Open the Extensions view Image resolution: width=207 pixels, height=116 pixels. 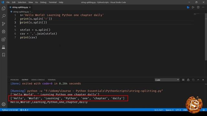tap(4, 39)
